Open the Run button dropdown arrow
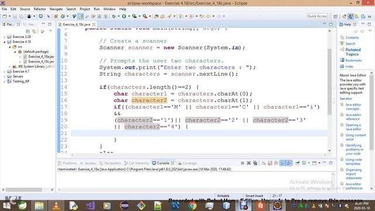The width and height of the screenshot is (375, 211). tap(129, 16)
